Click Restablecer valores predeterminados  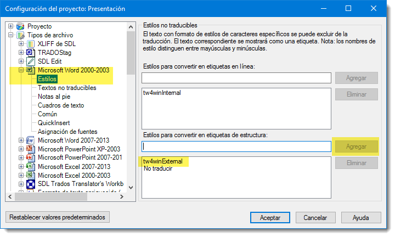point(58,217)
